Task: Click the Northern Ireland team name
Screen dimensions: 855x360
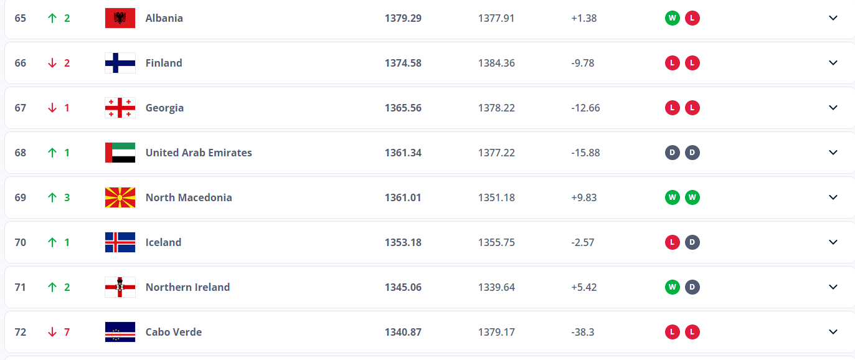Action: point(187,287)
